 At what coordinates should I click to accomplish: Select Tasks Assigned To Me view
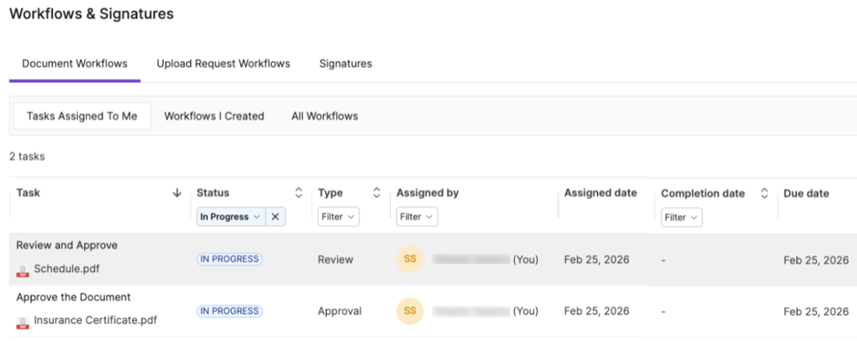point(82,116)
